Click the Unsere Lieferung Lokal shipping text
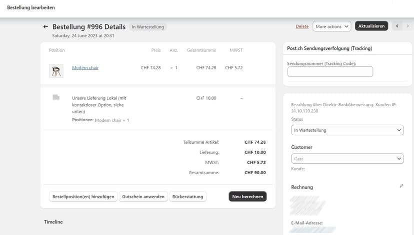 pos(99,105)
